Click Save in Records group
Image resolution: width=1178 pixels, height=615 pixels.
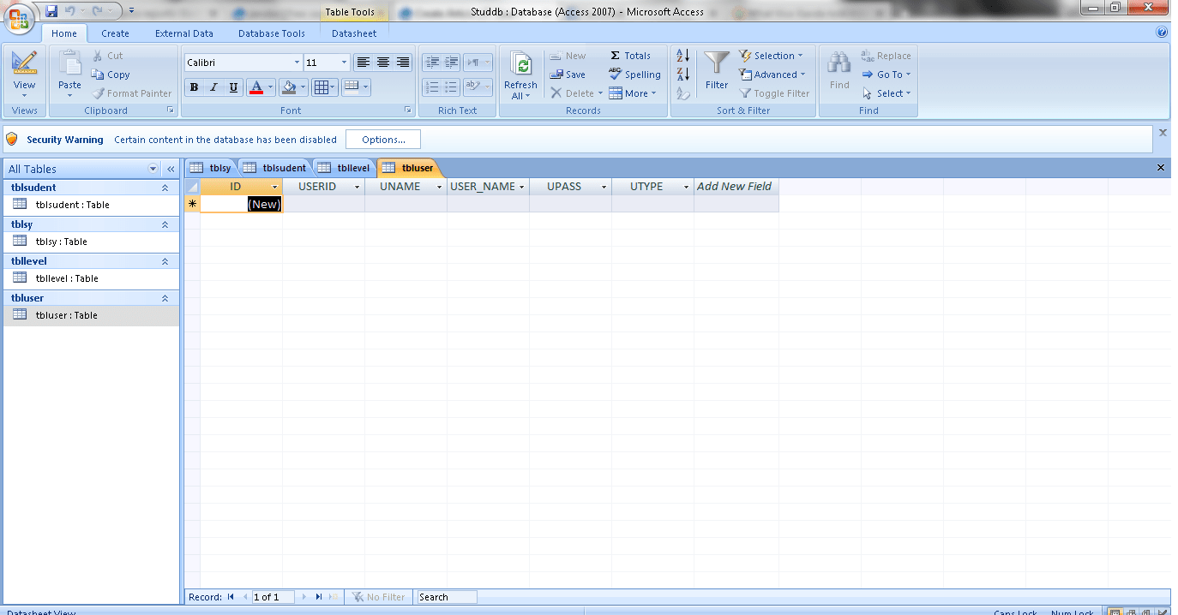(568, 75)
